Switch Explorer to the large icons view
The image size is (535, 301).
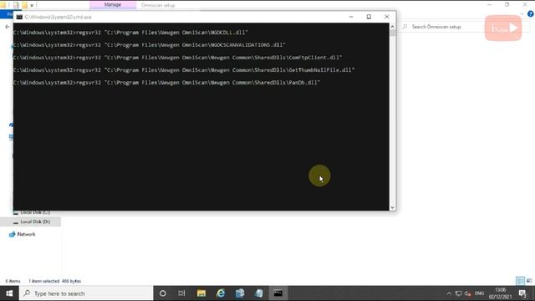coord(529,281)
